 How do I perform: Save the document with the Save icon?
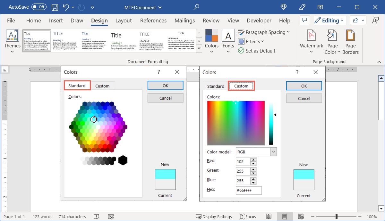coord(55,7)
